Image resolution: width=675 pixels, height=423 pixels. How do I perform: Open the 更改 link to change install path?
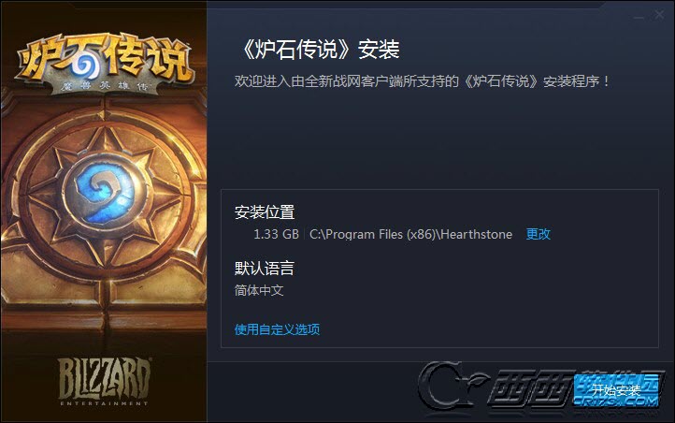539,234
